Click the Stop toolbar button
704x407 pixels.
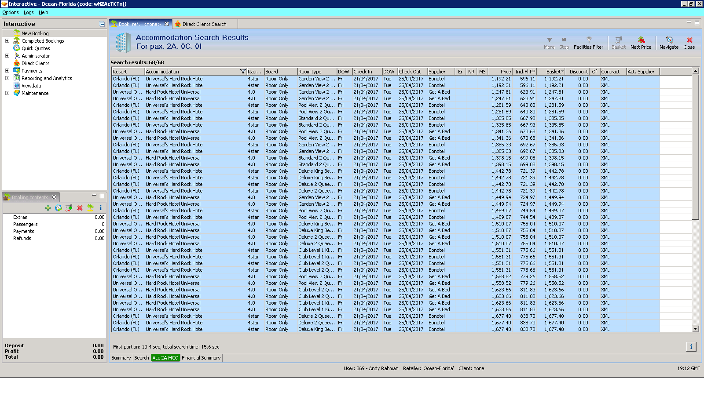click(x=564, y=43)
